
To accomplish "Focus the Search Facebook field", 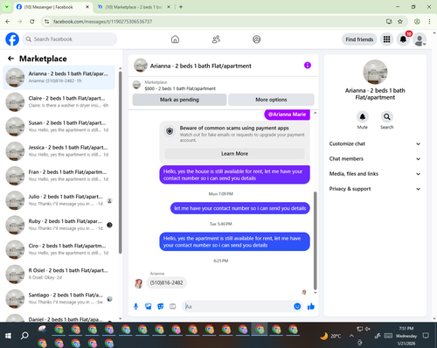I will click(70, 39).
